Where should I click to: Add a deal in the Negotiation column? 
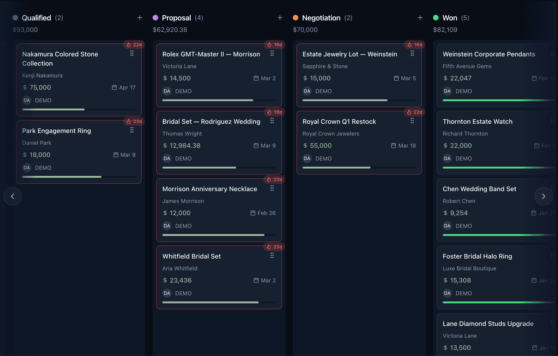(420, 18)
